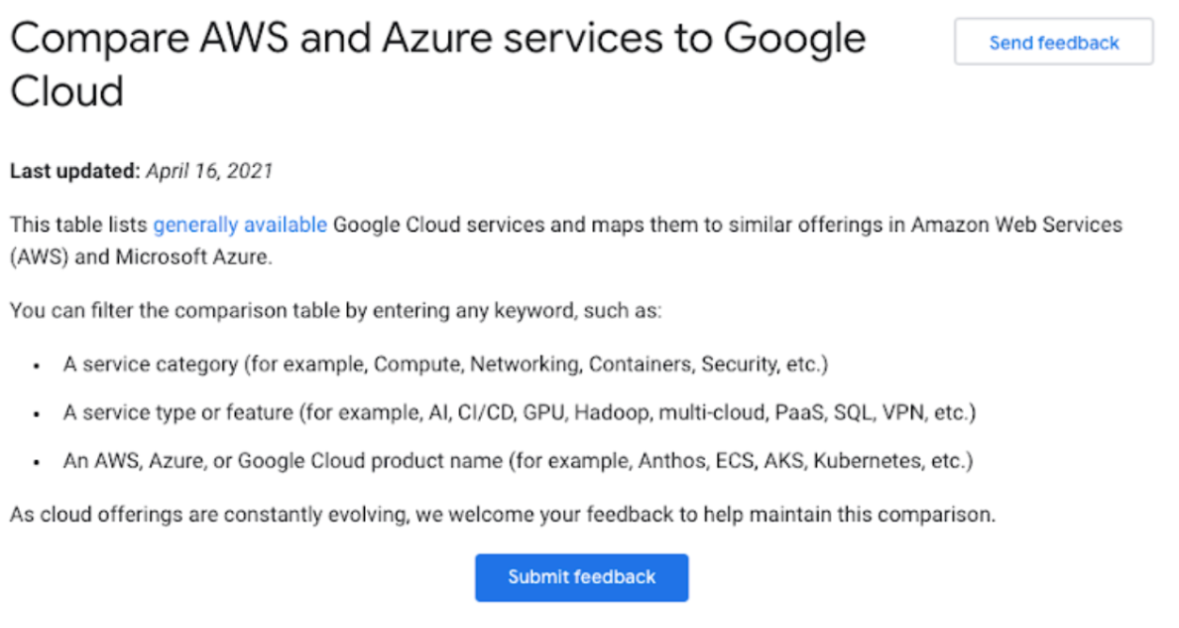The height and width of the screenshot is (628, 1179).
Task: Click the Amazon Web Services text
Action: click(x=1016, y=225)
